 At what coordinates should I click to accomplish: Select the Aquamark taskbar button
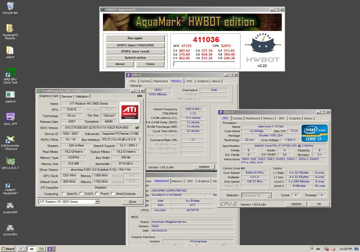[32, 248]
